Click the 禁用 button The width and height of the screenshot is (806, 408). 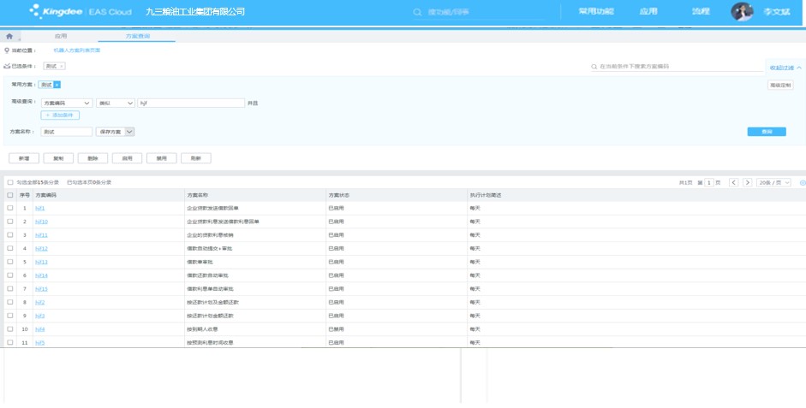click(x=162, y=158)
